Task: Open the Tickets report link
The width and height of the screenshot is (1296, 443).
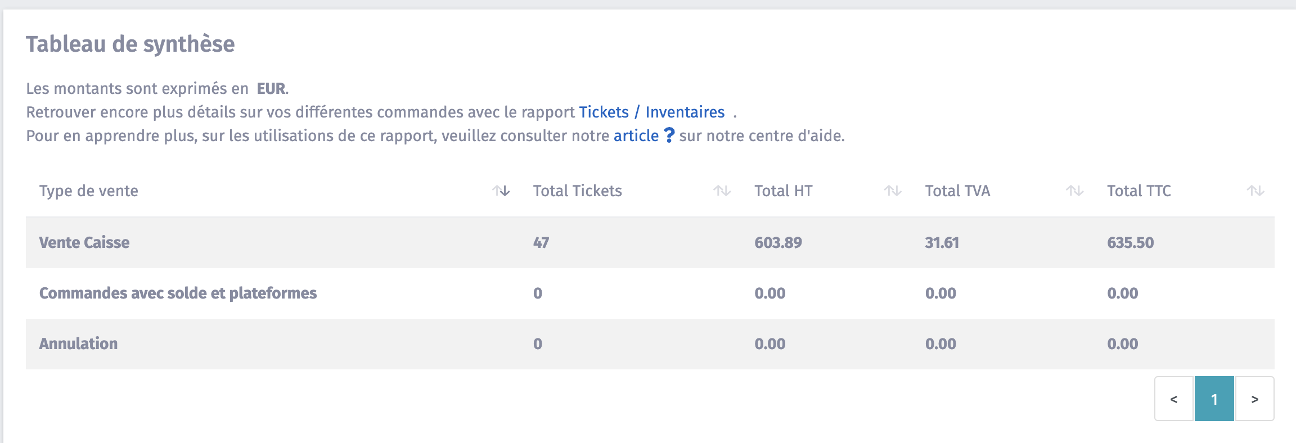Action: (x=604, y=112)
